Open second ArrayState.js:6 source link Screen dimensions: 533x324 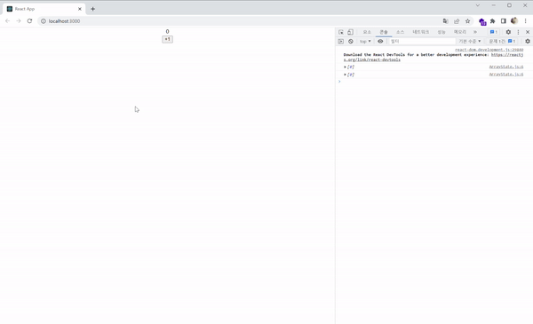(x=506, y=75)
